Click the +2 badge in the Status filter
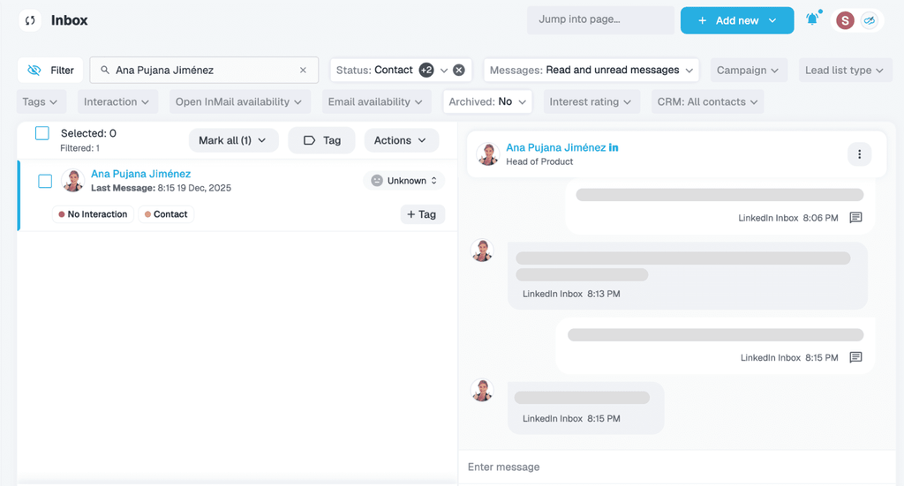 pyautogui.click(x=426, y=71)
